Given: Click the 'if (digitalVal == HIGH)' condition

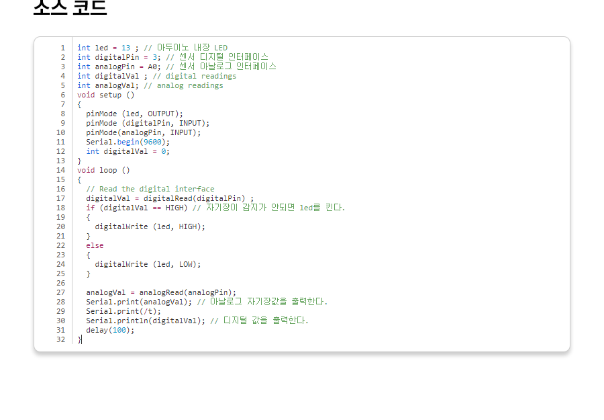Looking at the screenshot, I should (x=137, y=208).
